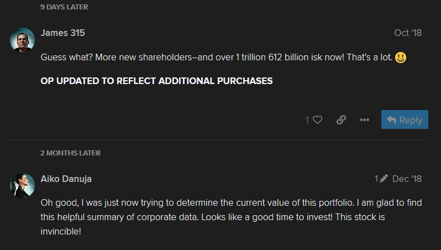The image size is (441, 250).
Task: Click the word 'invincible!' in Aiko's post
Action: click(x=61, y=232)
